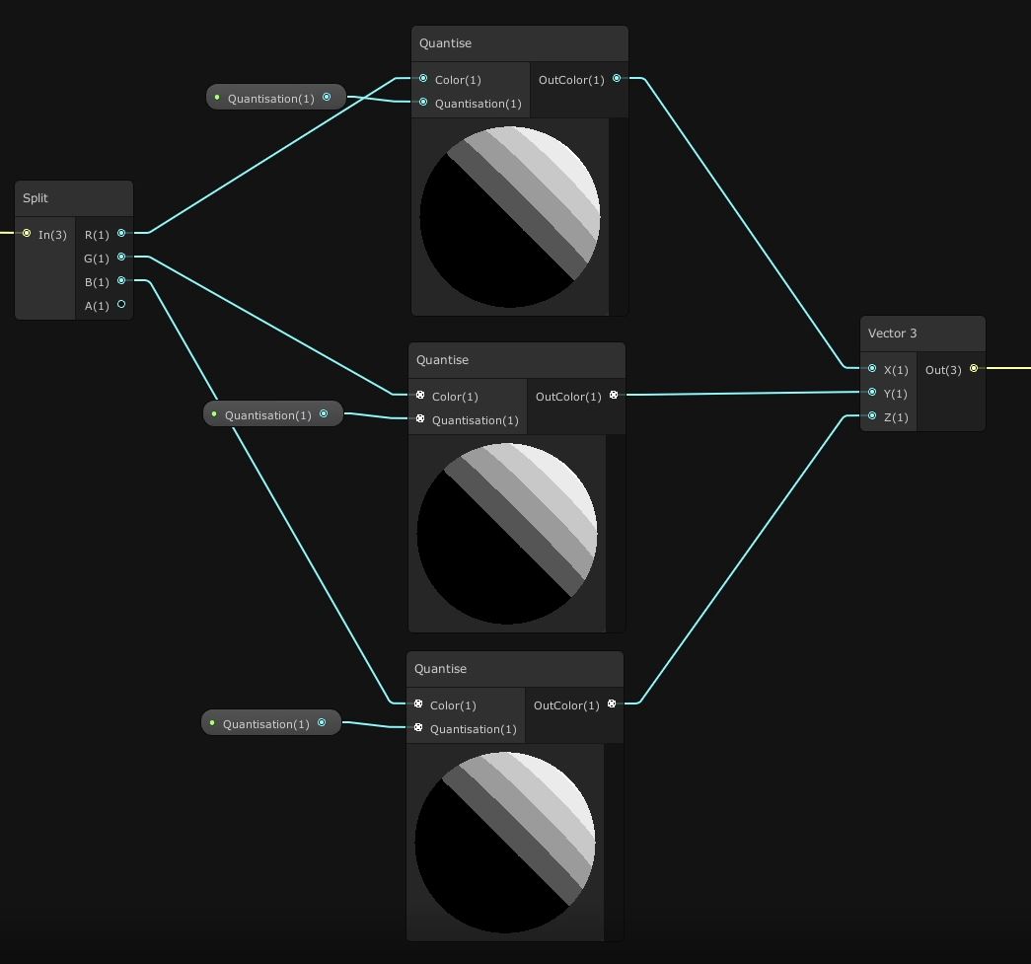This screenshot has height=964, width=1031.
Task: Click the Z(1) input port on Vector 3
Action: pos(872,416)
